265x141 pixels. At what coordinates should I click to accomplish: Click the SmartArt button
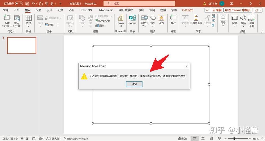[103, 21]
